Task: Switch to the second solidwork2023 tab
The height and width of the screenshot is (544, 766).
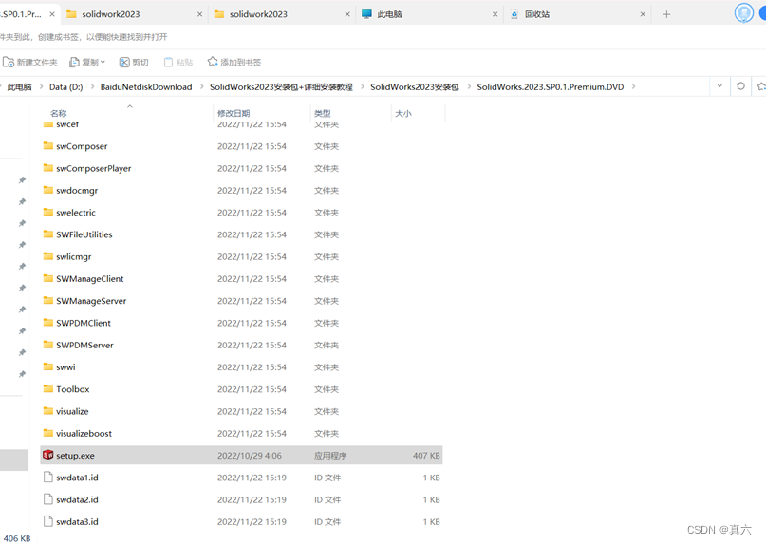Action: [x=282, y=14]
